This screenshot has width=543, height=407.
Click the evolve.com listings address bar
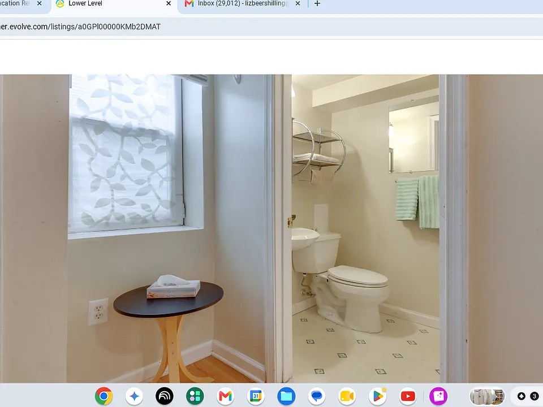(x=271, y=27)
